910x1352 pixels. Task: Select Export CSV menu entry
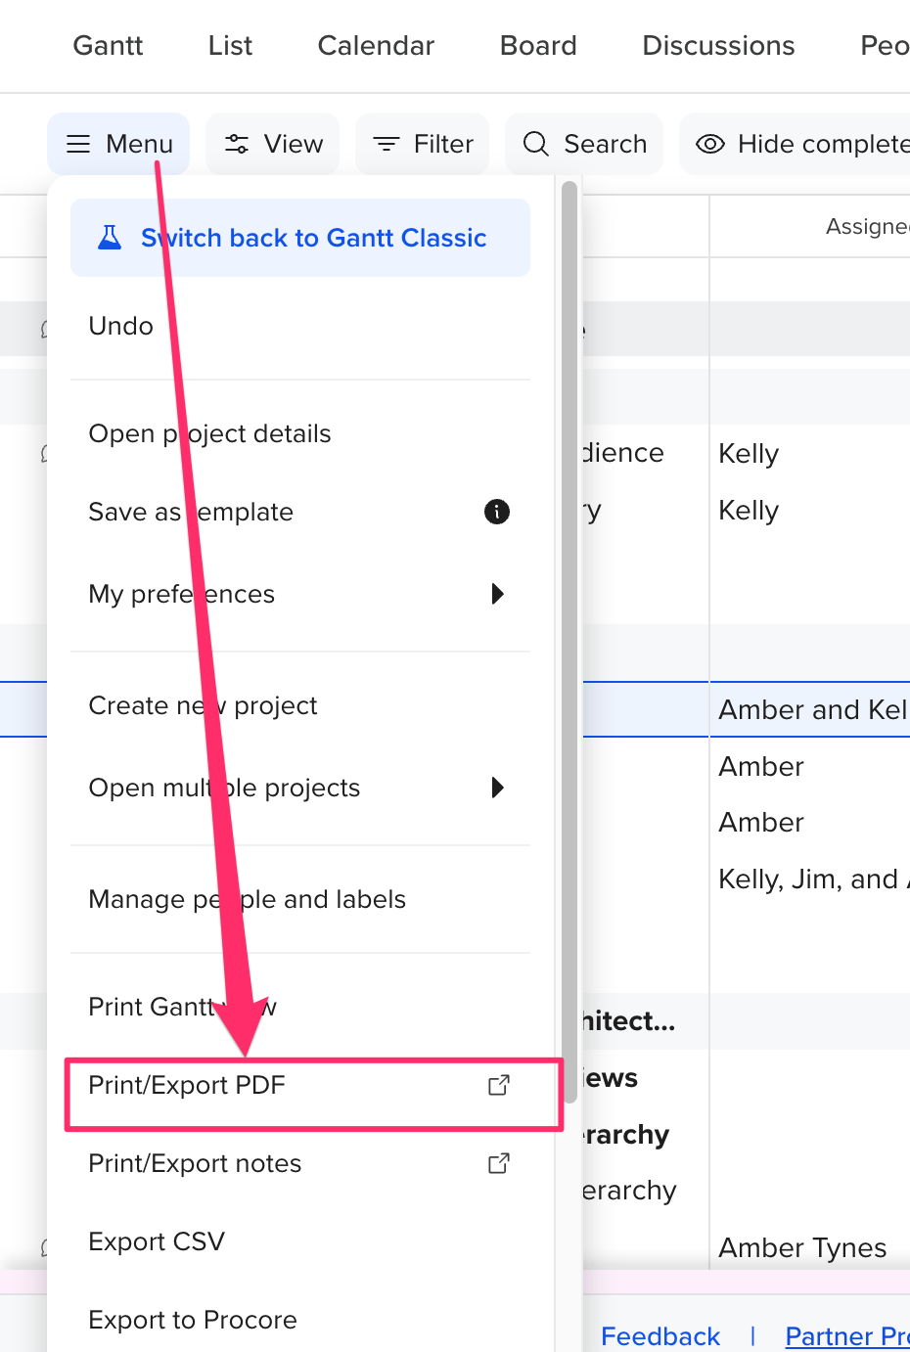click(x=157, y=1241)
